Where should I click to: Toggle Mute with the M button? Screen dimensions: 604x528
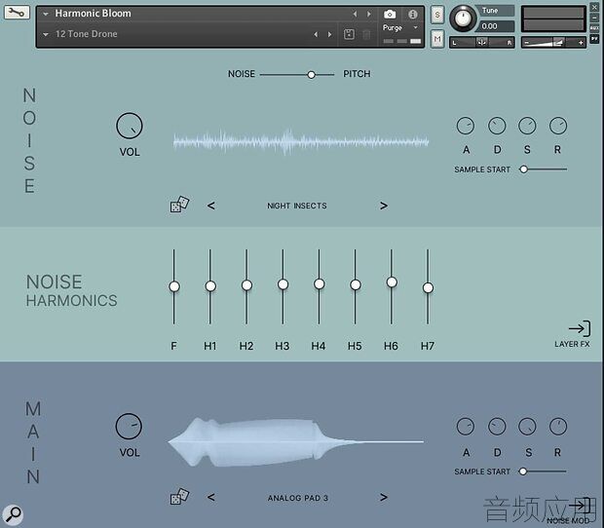pos(437,39)
